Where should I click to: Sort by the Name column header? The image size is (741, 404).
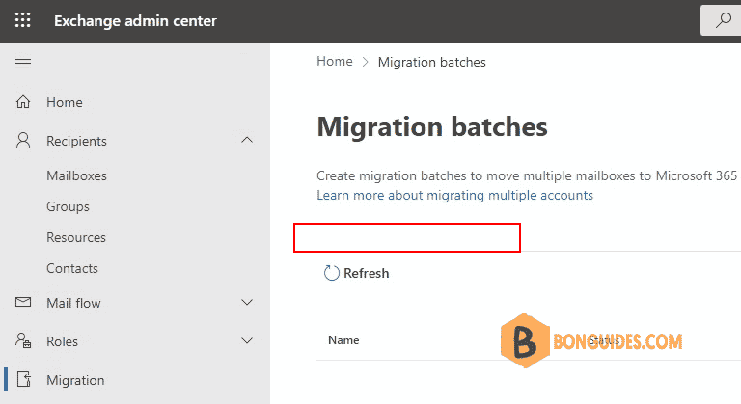(x=343, y=340)
